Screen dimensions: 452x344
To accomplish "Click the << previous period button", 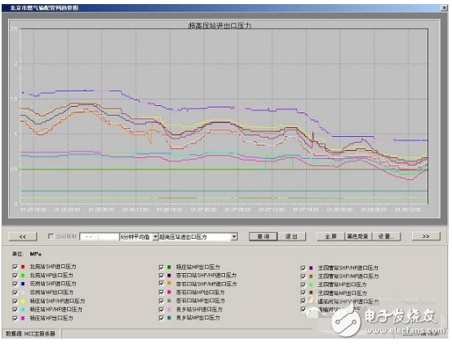I will coord(23,236).
